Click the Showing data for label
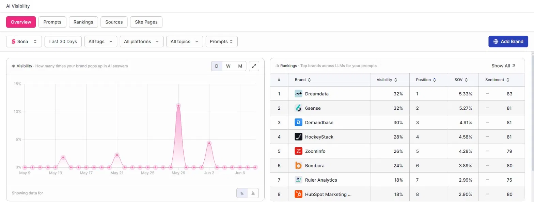534x202 pixels. pos(27,193)
